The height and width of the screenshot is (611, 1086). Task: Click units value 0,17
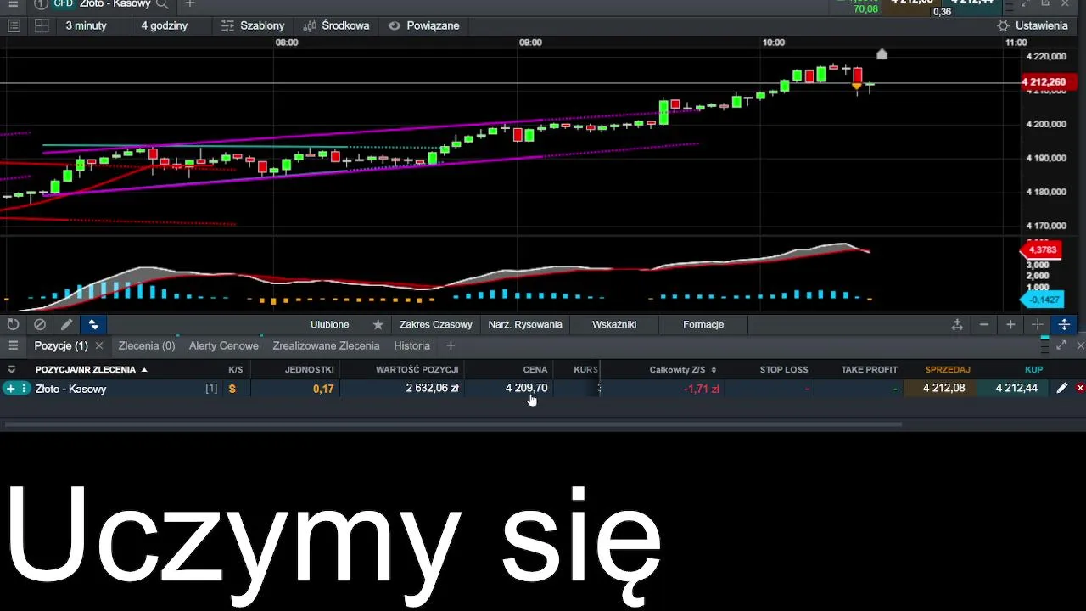point(323,389)
